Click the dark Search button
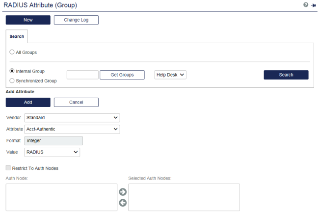The width and height of the screenshot is (320, 213). [x=286, y=75]
